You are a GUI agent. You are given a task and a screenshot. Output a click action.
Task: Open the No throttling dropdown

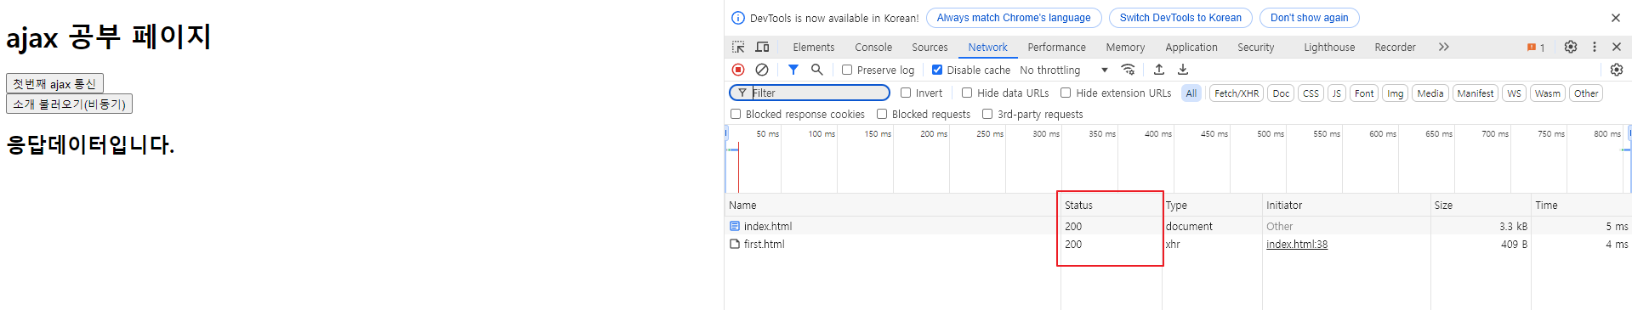(x=1064, y=70)
